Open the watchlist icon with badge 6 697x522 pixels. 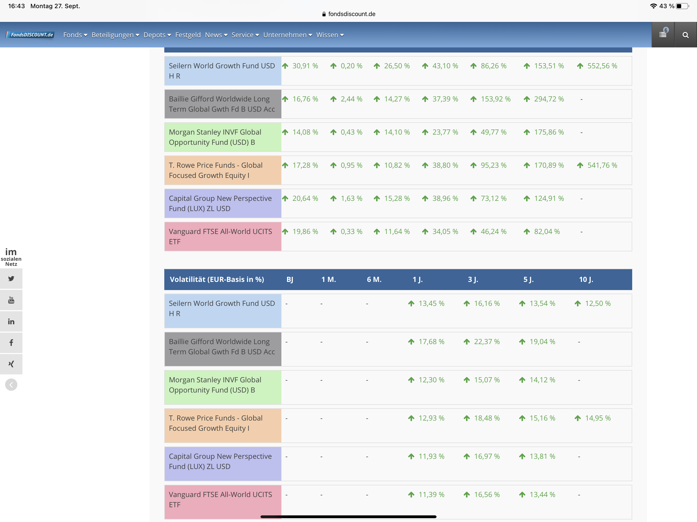coord(663,35)
